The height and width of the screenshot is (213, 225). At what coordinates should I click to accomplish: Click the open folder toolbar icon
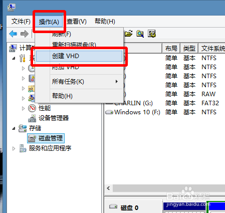point(129,34)
